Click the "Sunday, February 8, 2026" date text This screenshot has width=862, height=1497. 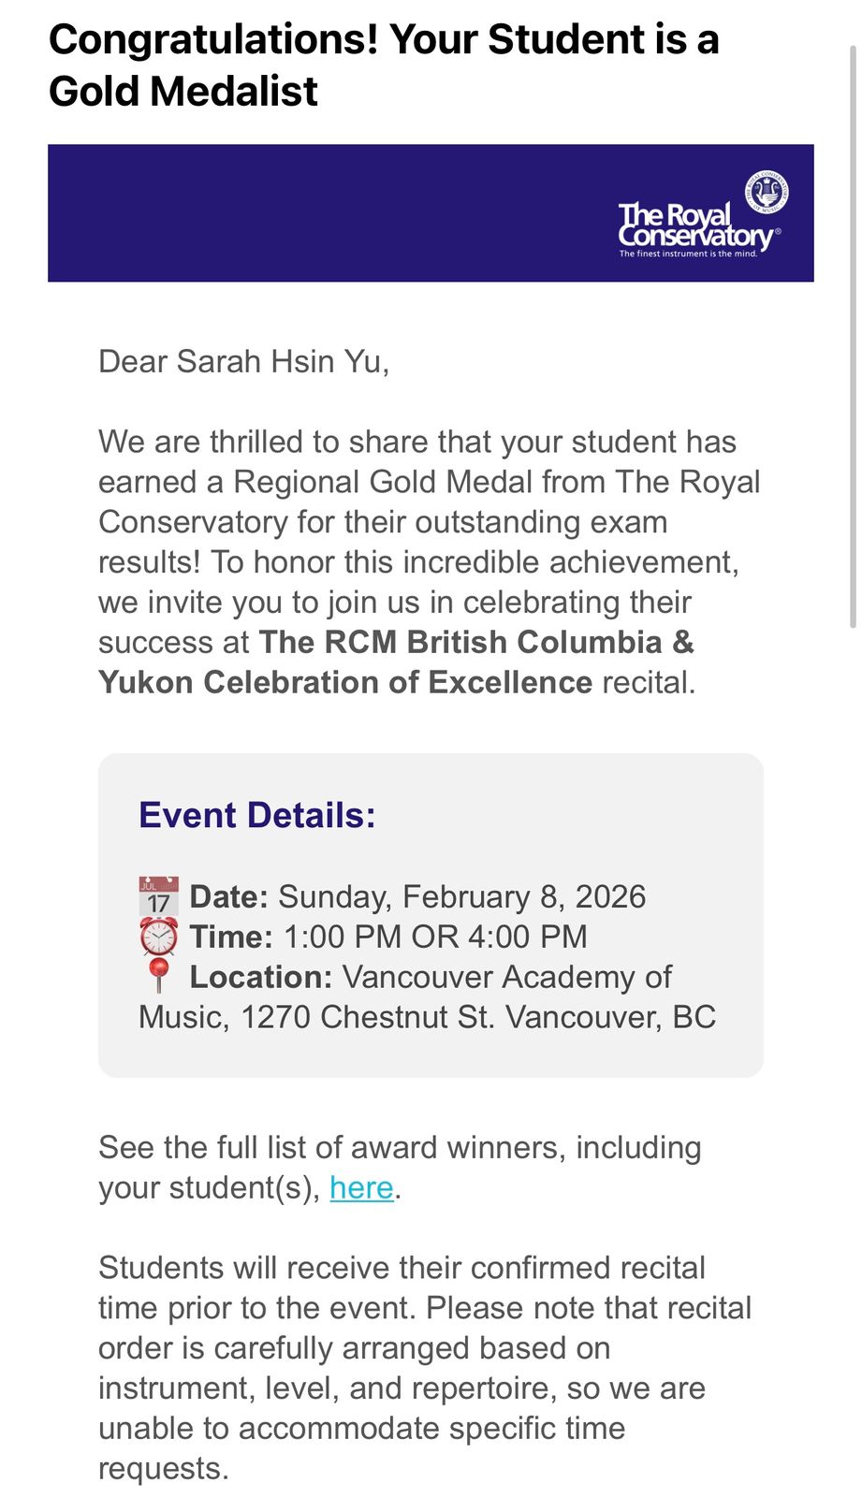coord(462,896)
